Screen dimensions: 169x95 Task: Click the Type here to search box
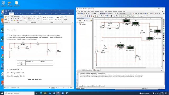(19, 93)
